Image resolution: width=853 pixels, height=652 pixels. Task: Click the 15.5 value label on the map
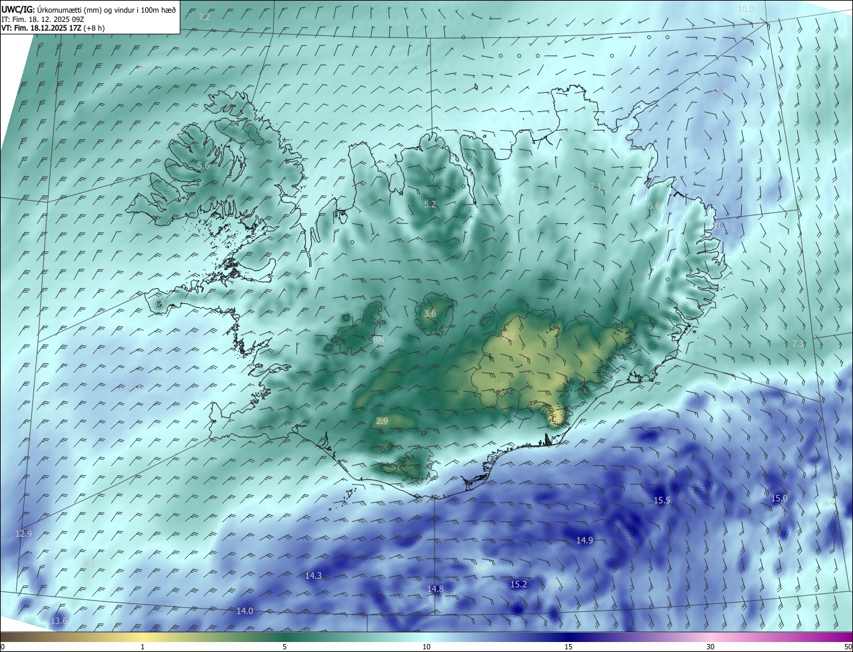click(x=662, y=500)
